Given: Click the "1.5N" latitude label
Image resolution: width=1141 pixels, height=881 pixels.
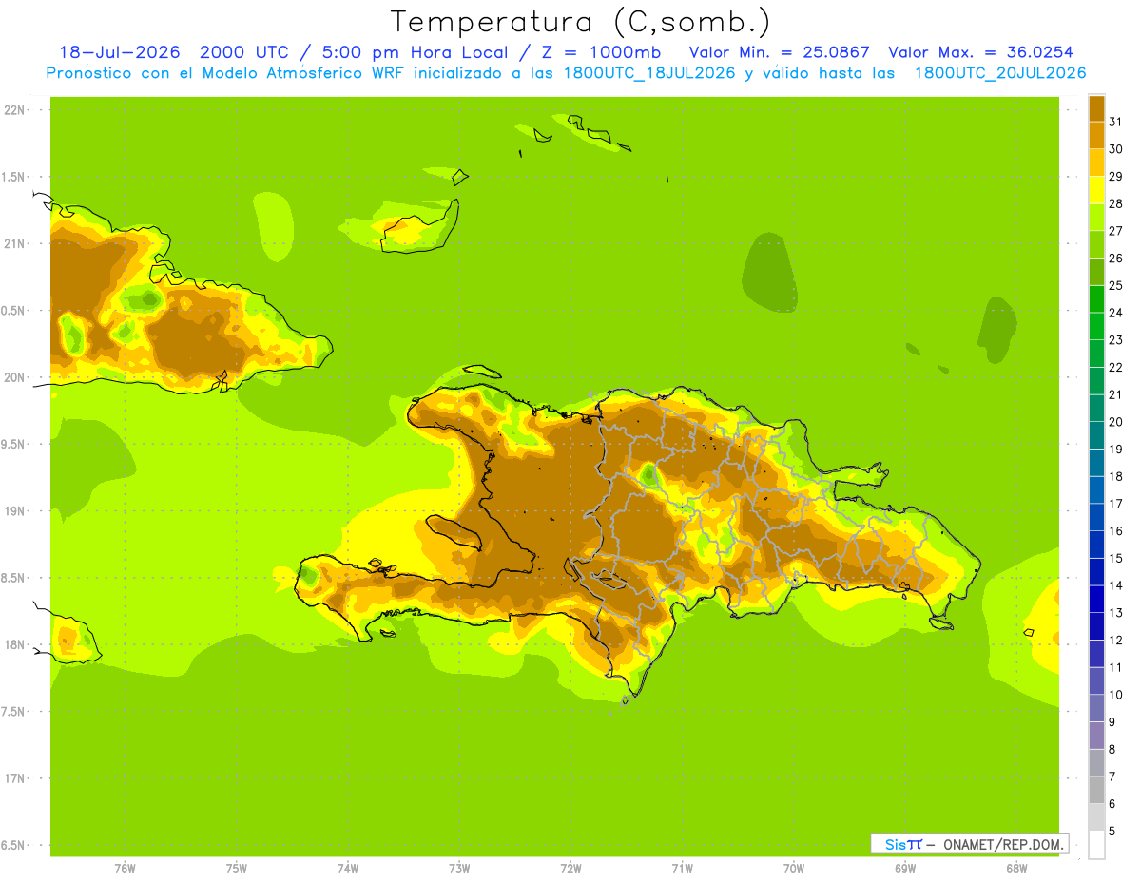Looking at the screenshot, I should [12, 177].
